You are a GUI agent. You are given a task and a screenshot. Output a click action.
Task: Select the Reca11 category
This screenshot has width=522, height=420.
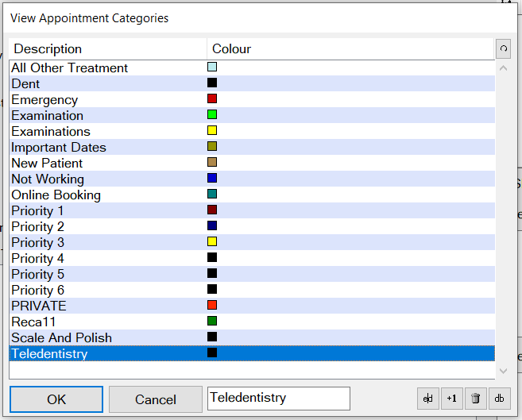click(x=252, y=322)
